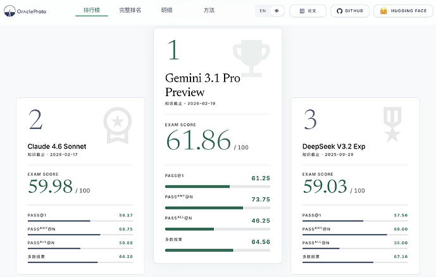Click Claude card 多数投票 label
The width and height of the screenshot is (436, 277).
coord(36,257)
